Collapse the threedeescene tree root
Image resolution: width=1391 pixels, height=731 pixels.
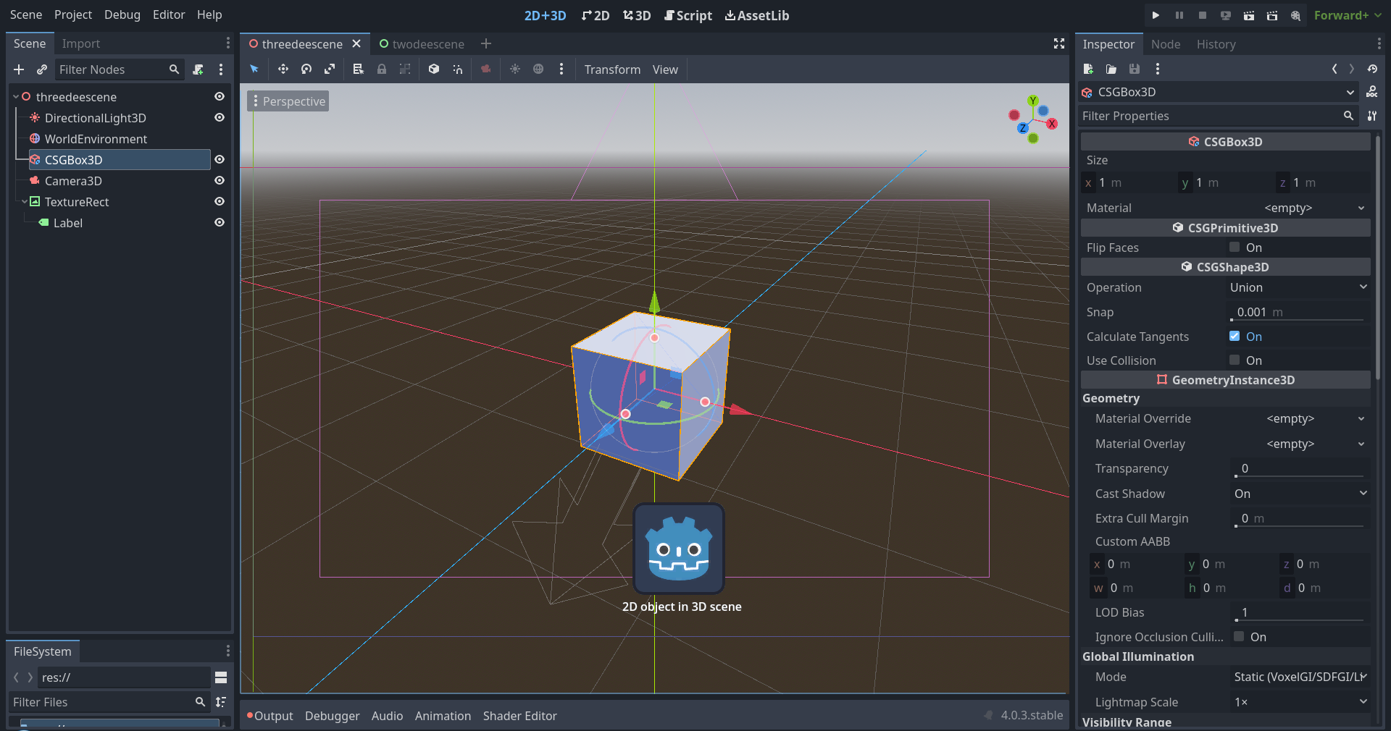[16, 96]
